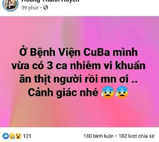Open the "182 lượt chia sẻ" shares

[x=136, y=136]
